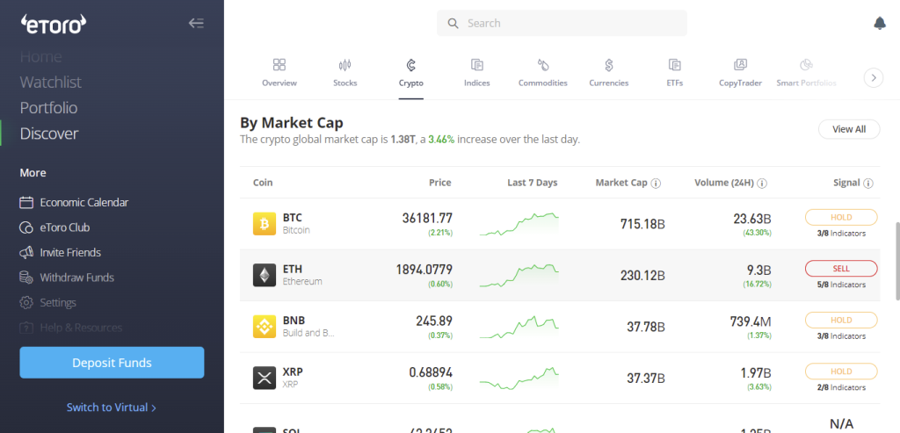Open the XRP 7-day sparkline chart

pyautogui.click(x=519, y=379)
